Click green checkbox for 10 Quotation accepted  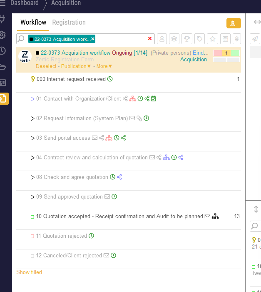coord(32,216)
